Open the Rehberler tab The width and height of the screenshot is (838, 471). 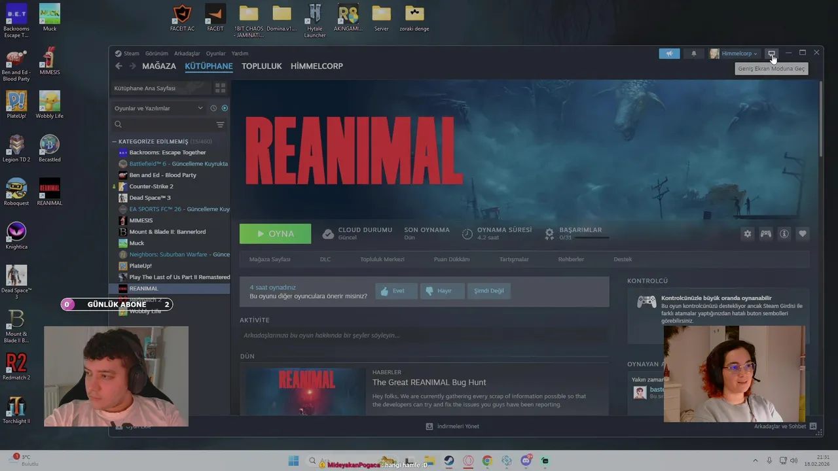(x=571, y=259)
